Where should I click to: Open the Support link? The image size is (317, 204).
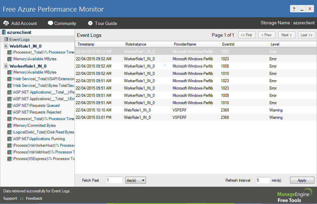pyautogui.click(x=10, y=198)
